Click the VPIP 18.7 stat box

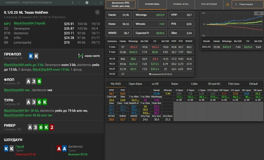tap(181, 15)
